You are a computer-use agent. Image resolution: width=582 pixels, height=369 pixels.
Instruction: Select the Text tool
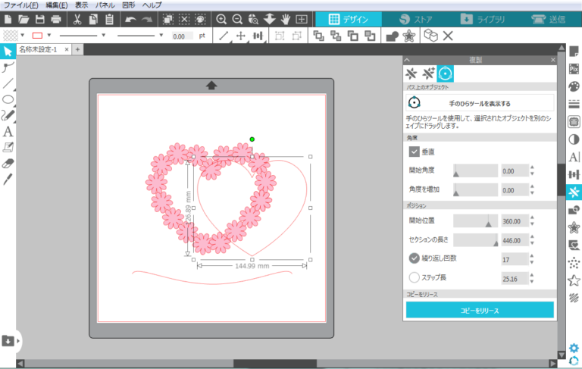pos(8,132)
